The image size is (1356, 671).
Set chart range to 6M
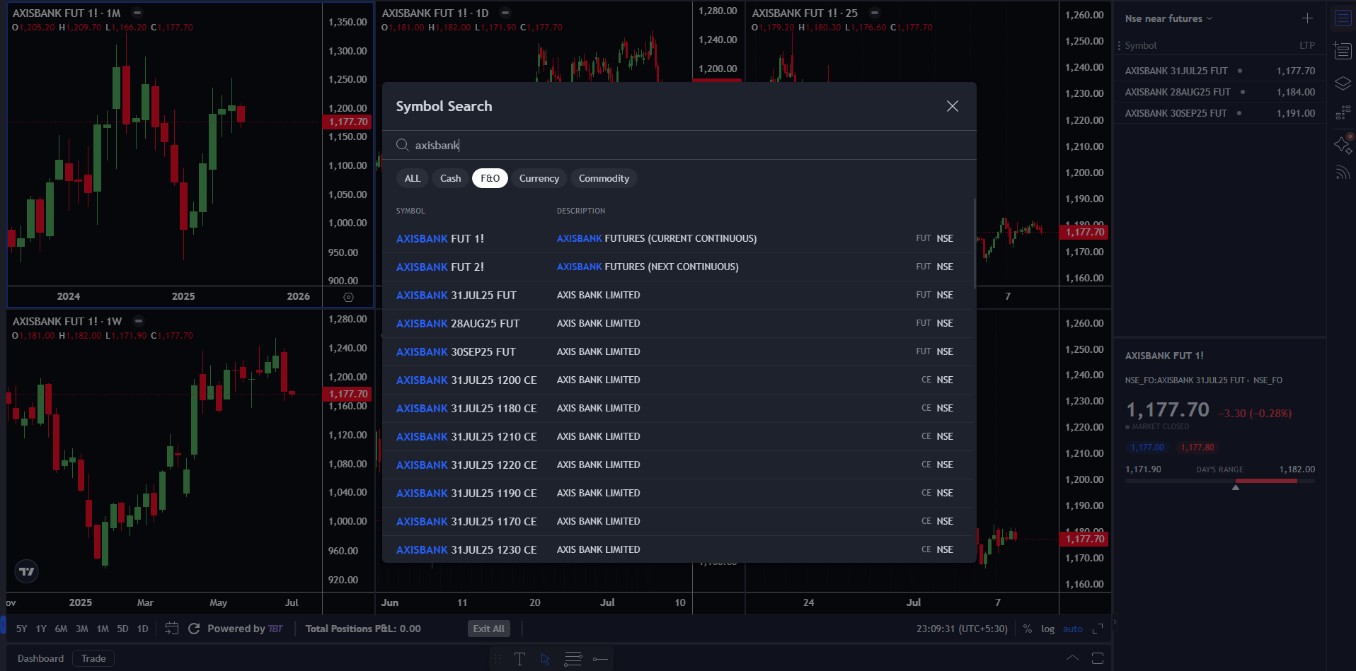pyautogui.click(x=62, y=629)
